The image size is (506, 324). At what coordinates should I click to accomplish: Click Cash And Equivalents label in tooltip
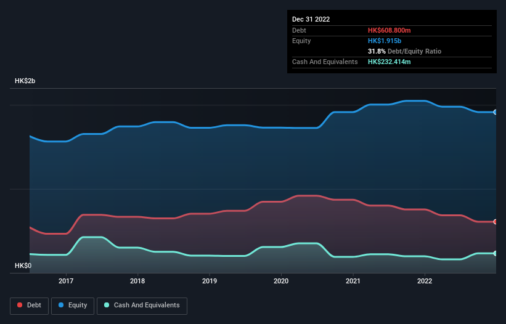(325, 62)
